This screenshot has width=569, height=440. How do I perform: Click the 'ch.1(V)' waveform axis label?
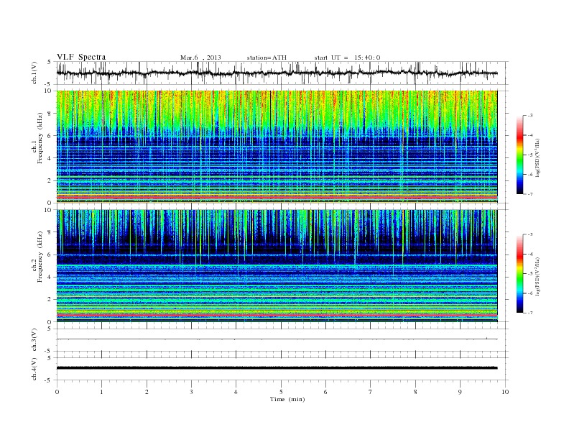[34, 73]
